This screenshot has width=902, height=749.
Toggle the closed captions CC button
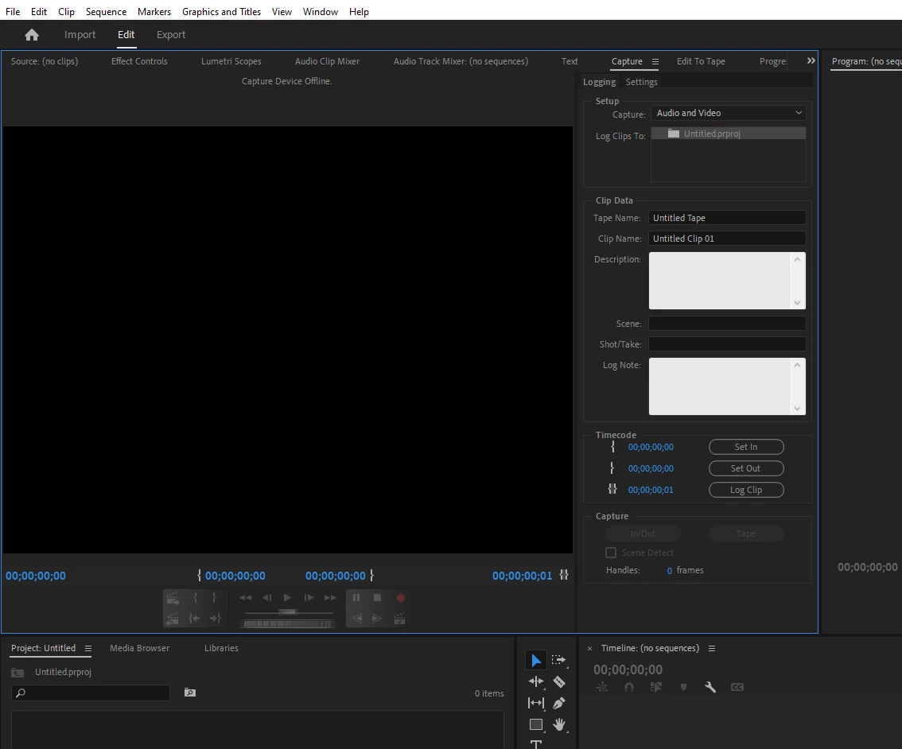737,687
